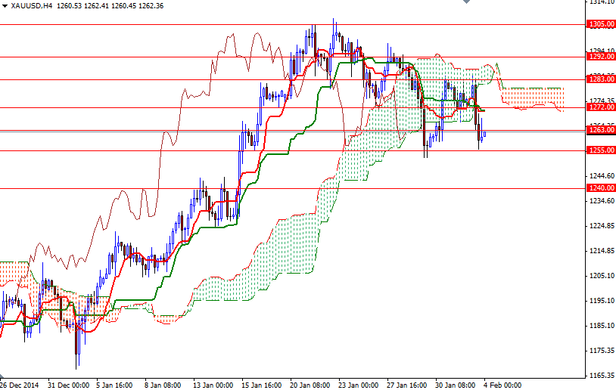Select the 1292.00 red price tag

601,56
